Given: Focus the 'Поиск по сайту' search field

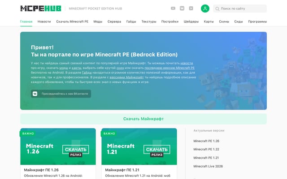Looking at the screenshot, I should tap(240, 9).
